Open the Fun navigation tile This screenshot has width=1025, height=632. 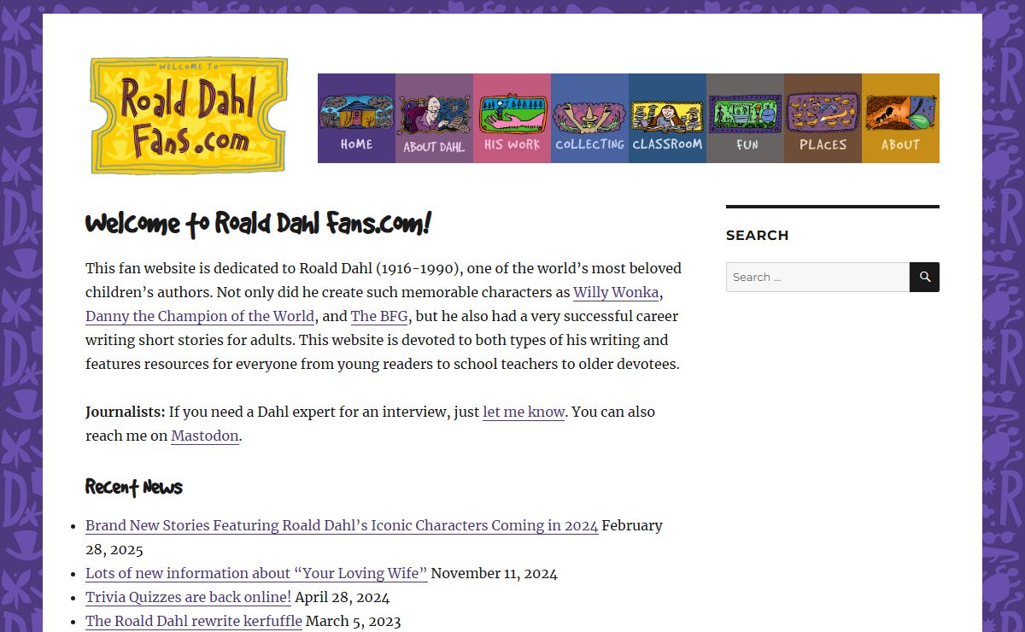(745, 118)
